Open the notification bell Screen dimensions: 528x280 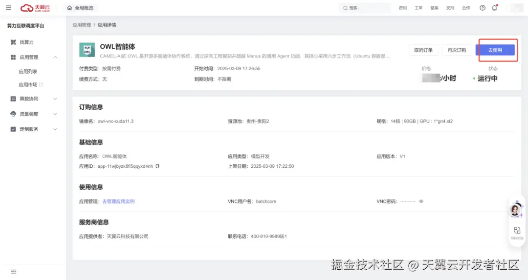pyautogui.click(x=494, y=8)
